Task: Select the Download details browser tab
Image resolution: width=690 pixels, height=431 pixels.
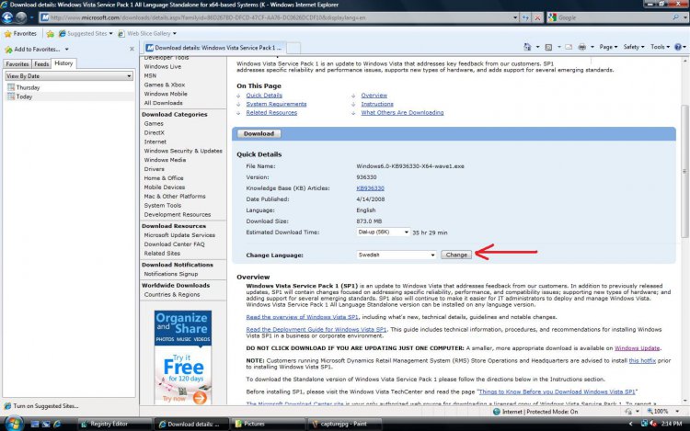Action: click(213, 48)
